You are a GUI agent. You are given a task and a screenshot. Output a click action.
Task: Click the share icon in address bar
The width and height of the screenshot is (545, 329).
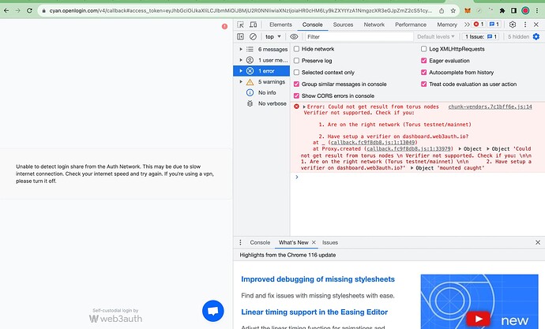tap(442, 11)
